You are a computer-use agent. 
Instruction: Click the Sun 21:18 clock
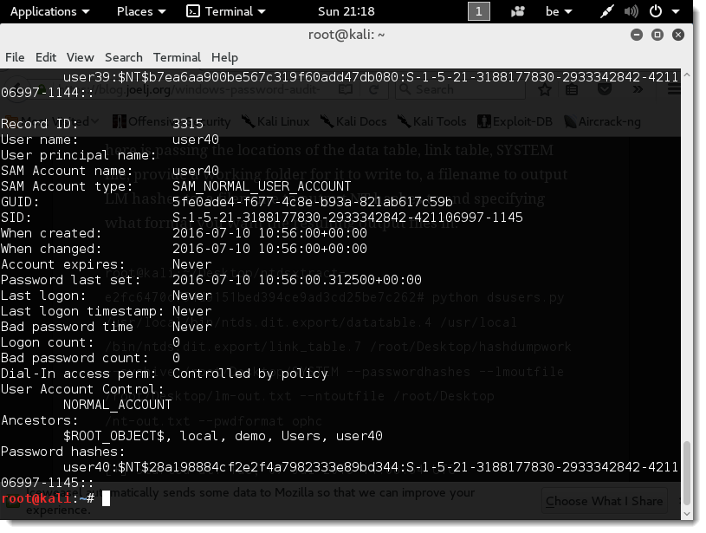coord(347,11)
